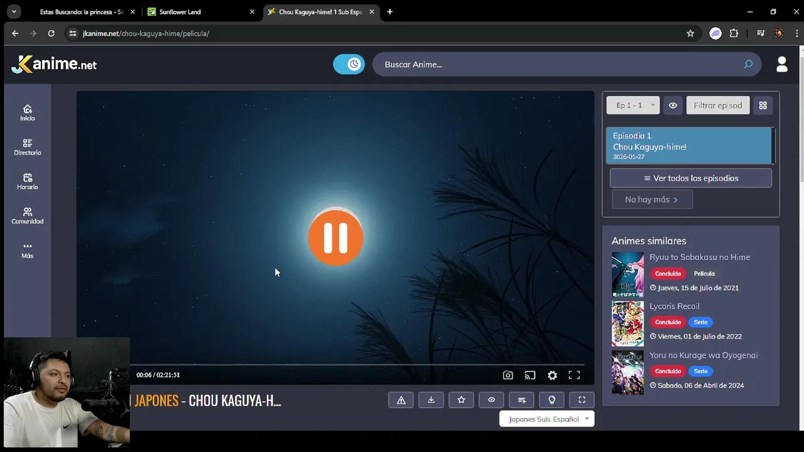Click the Pelicula badge under Ryuu to Sobakasu
The image size is (804, 452).
pyautogui.click(x=704, y=274)
